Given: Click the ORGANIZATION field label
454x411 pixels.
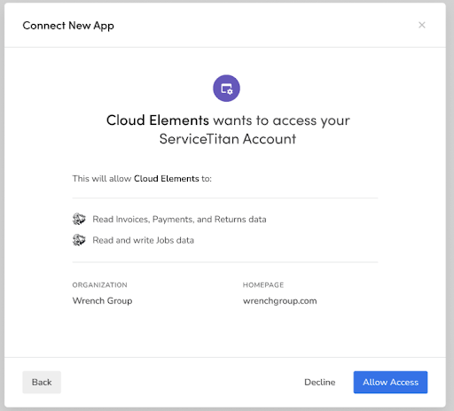Looking at the screenshot, I should pyautogui.click(x=99, y=285).
